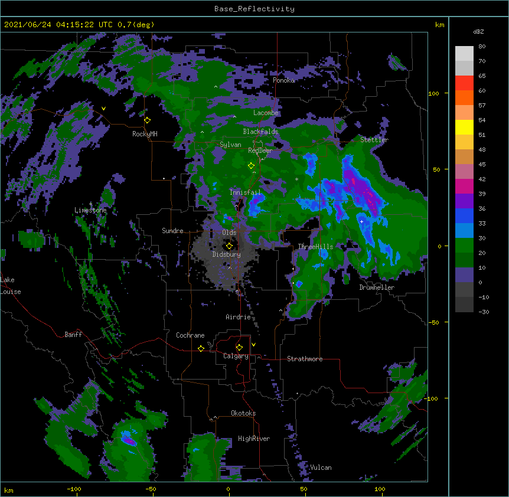Click the asterisk marker above Limestone

90,204
